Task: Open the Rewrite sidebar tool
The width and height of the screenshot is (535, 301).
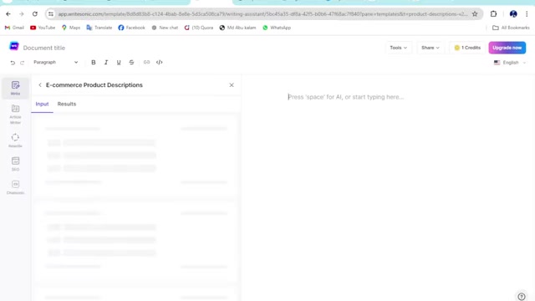Action: pyautogui.click(x=15, y=140)
